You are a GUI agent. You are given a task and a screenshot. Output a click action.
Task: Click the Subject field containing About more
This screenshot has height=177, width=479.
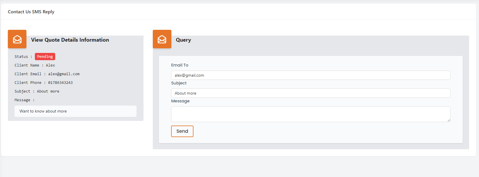[311, 93]
